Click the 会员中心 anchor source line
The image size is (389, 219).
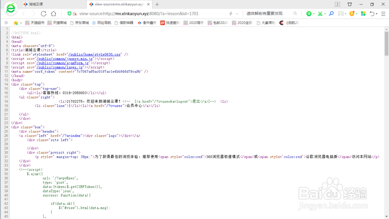click(98, 106)
